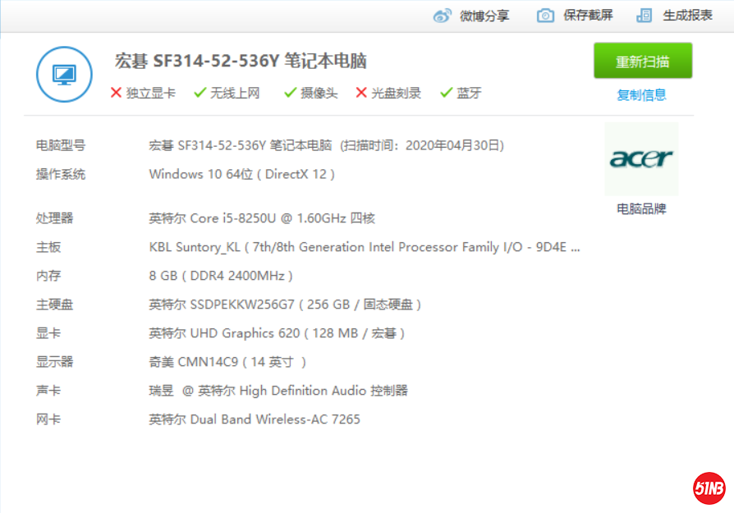Click the 光盘刻录 feature label
This screenshot has width=734, height=513.
[396, 93]
